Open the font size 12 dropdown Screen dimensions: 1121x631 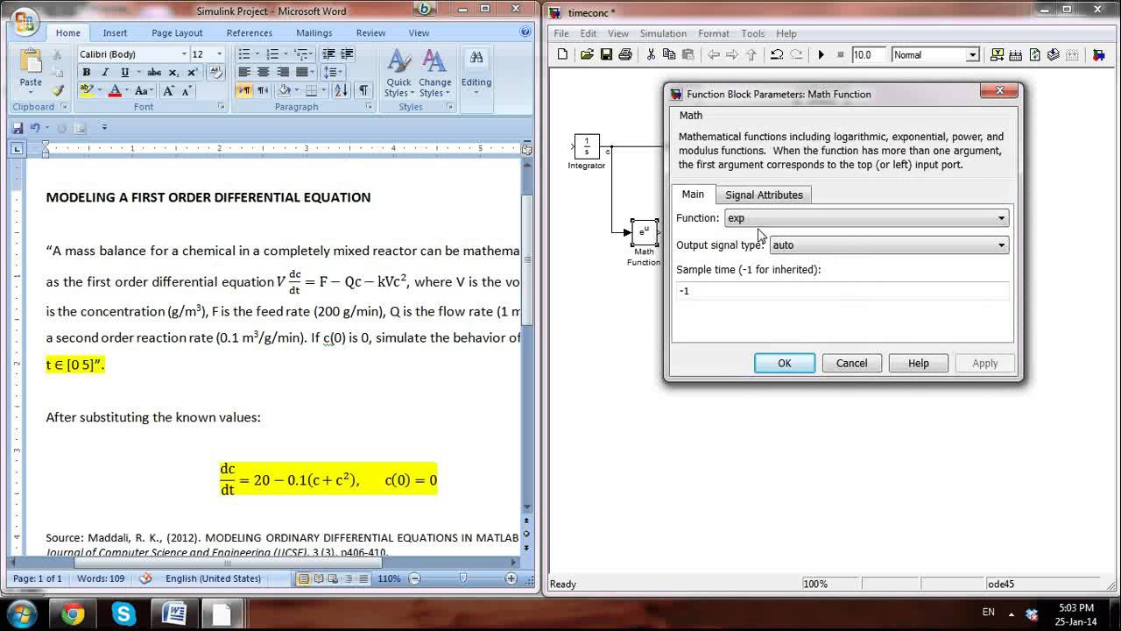pyautogui.click(x=219, y=54)
